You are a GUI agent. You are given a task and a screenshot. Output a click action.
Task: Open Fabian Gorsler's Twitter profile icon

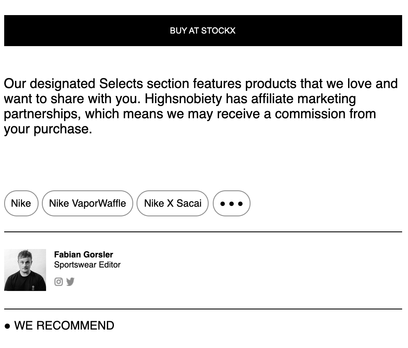(x=70, y=282)
